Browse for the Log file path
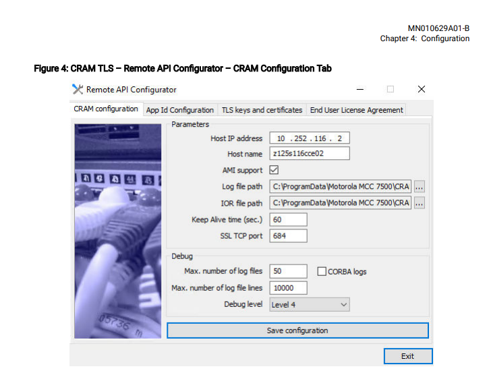Image resolution: width=487 pixels, height=371 pixels. (x=420, y=187)
